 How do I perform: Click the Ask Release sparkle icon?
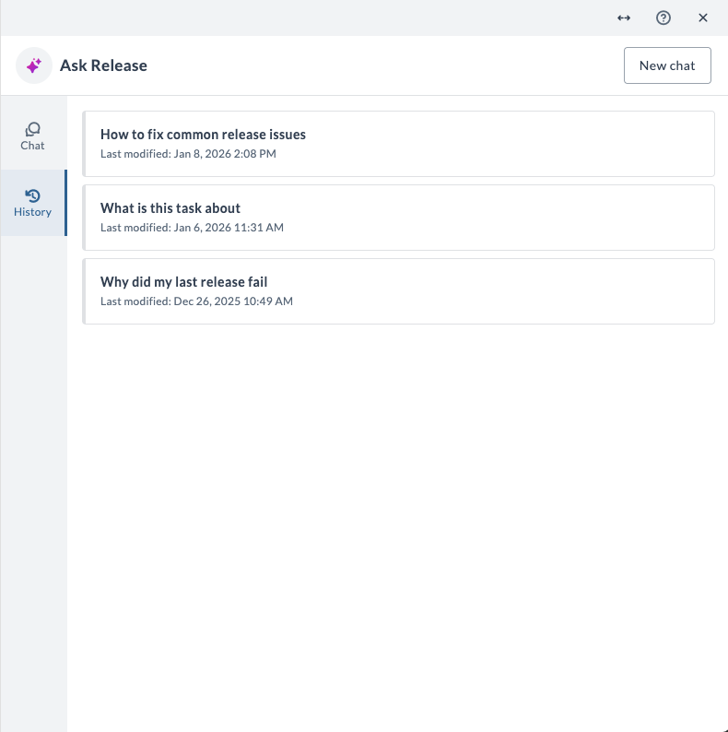[x=33, y=65]
